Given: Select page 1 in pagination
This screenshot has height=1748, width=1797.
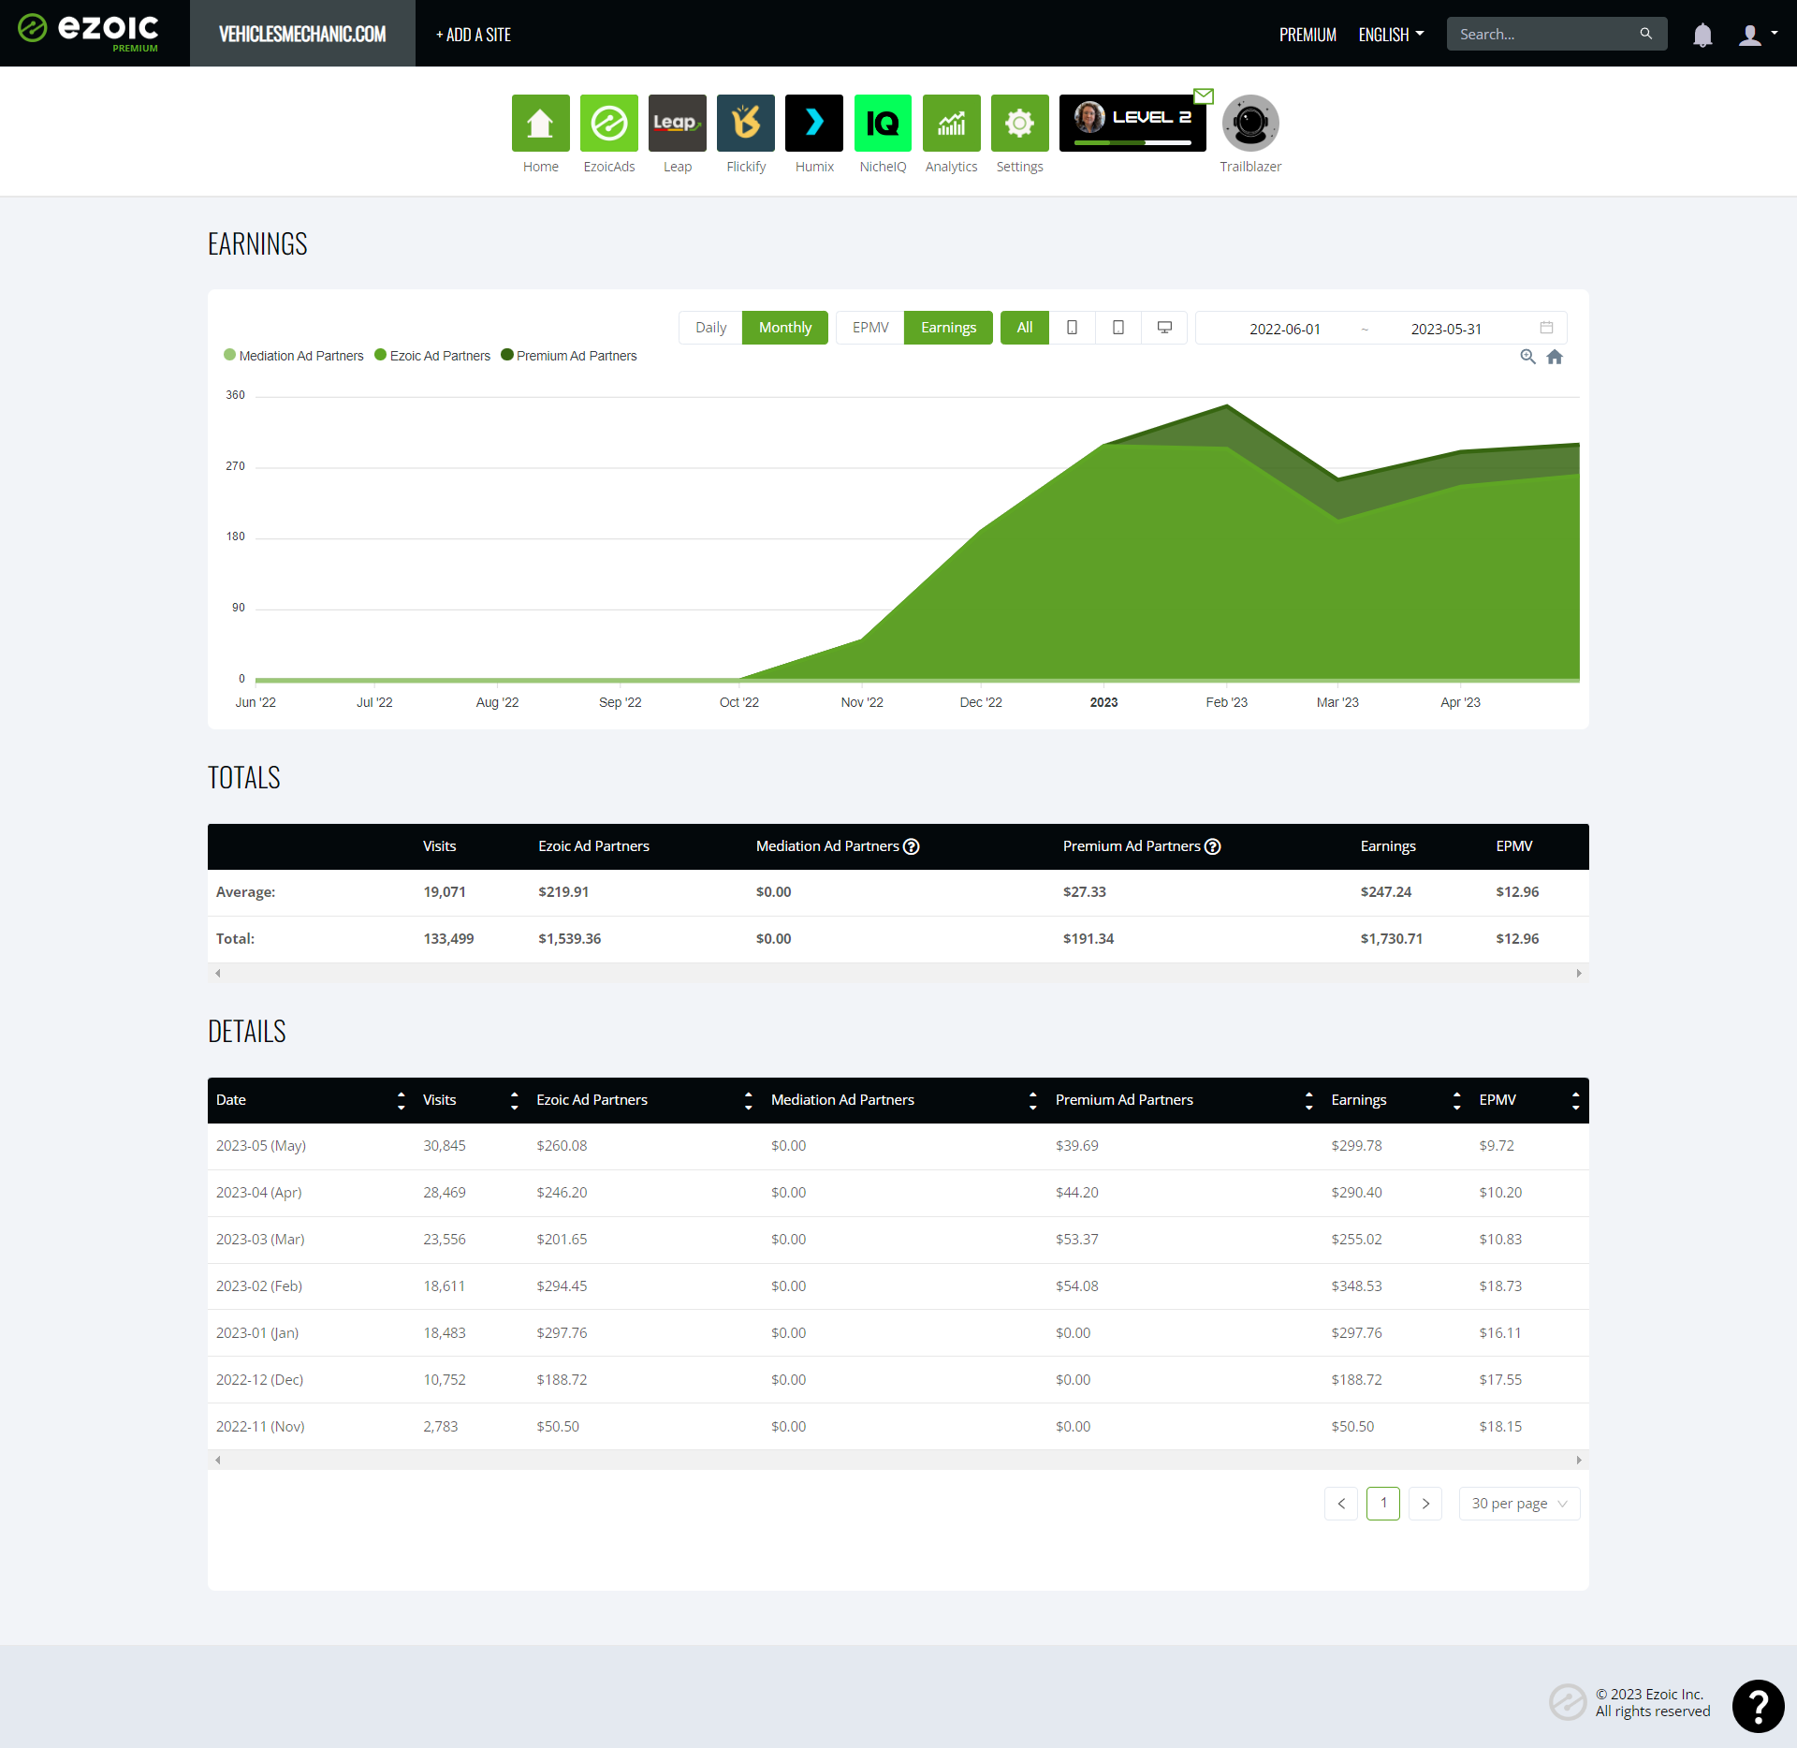Looking at the screenshot, I should tap(1383, 1504).
